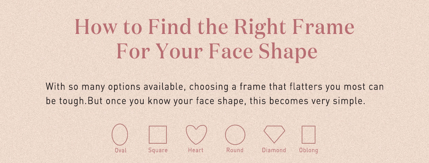Choose the Square face shape icon
This screenshot has height=163, width=429.
158,135
